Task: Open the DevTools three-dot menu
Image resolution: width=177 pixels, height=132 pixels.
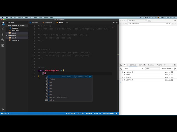Action: [171, 65]
